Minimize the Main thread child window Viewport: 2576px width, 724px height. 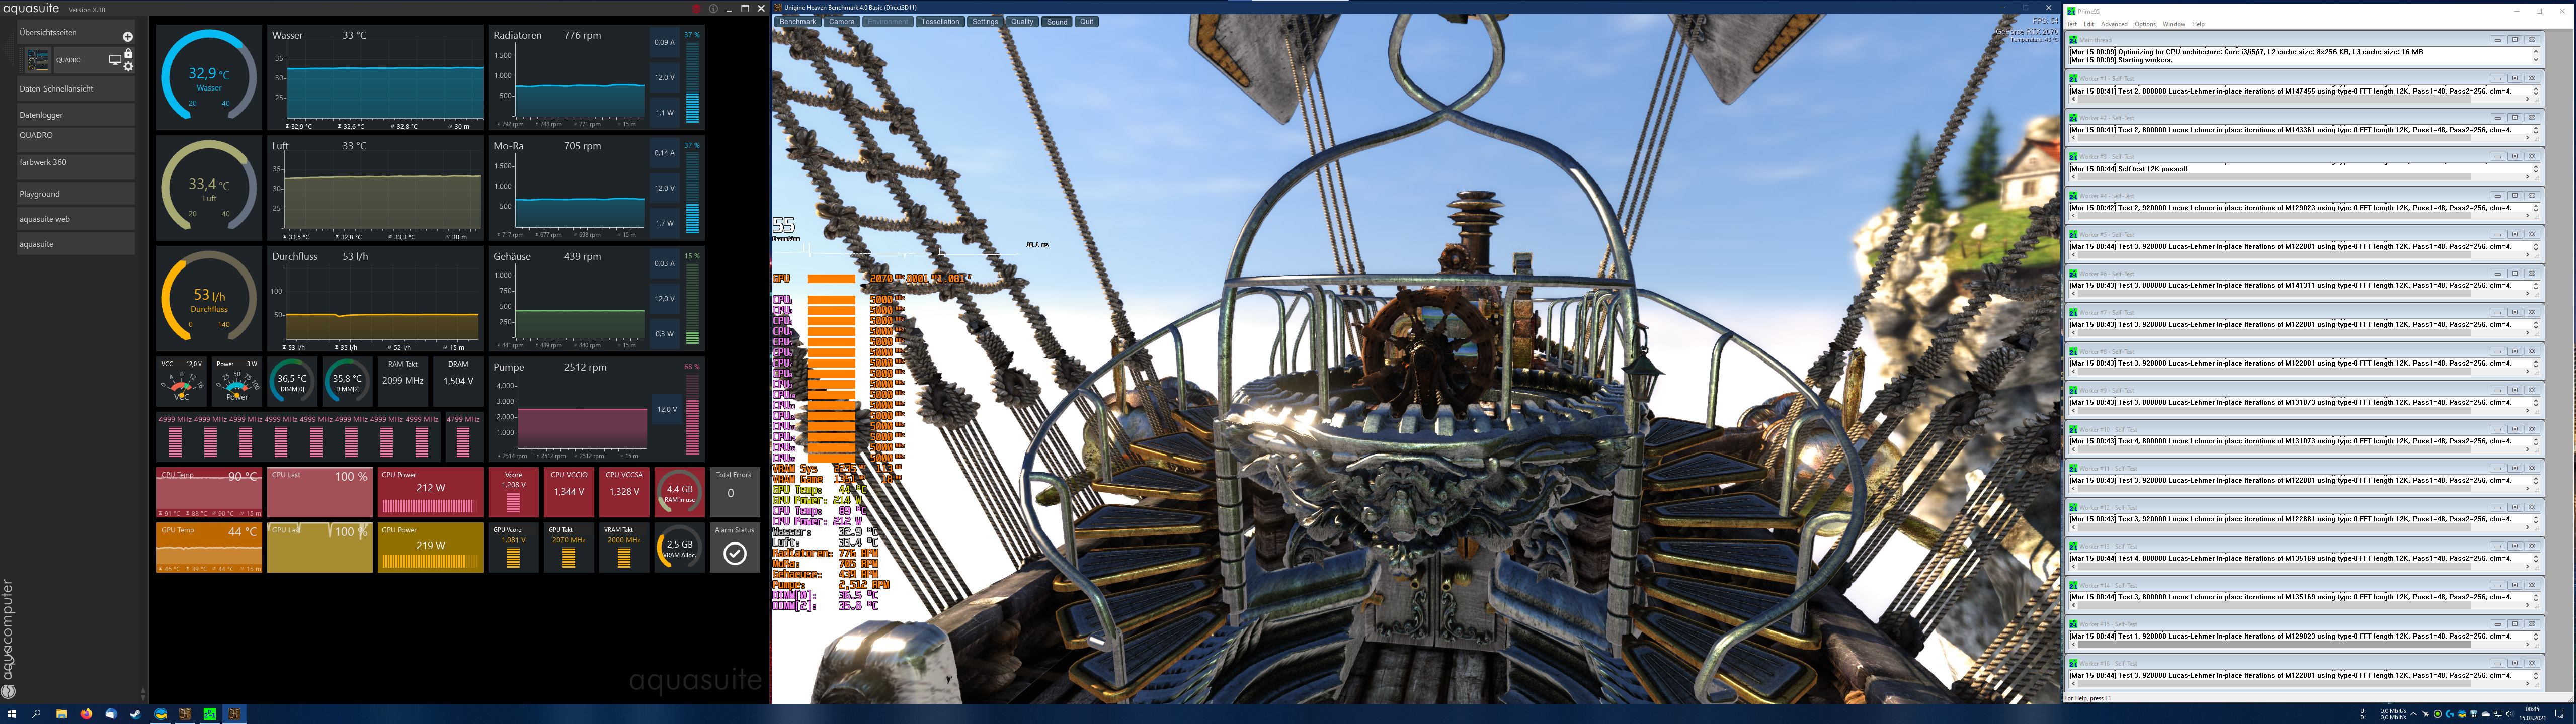[x=2498, y=40]
